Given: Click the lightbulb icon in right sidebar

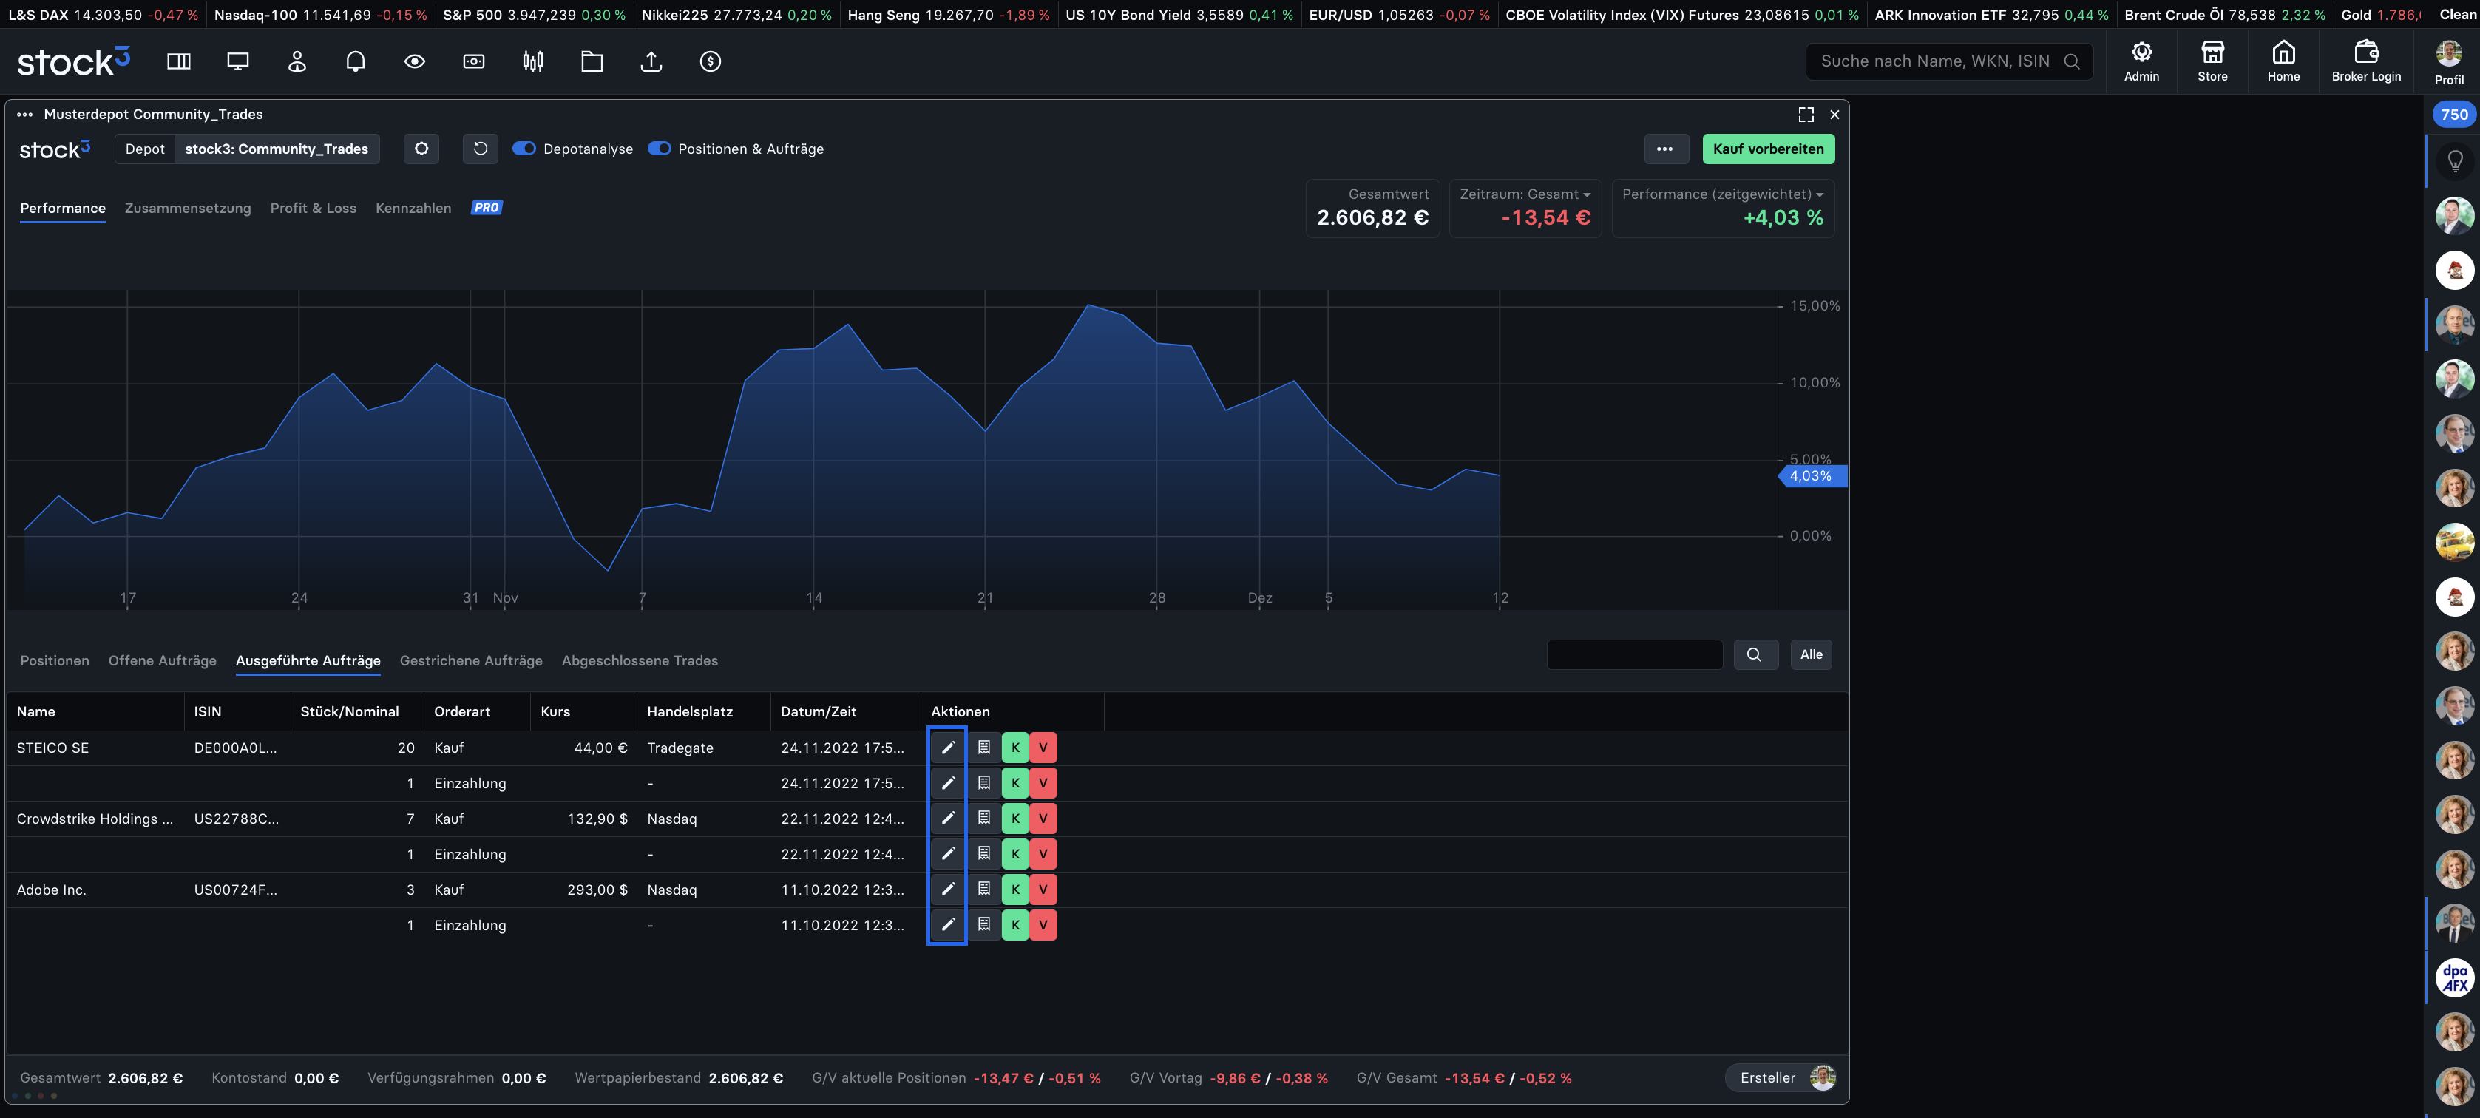Looking at the screenshot, I should coord(2454,162).
